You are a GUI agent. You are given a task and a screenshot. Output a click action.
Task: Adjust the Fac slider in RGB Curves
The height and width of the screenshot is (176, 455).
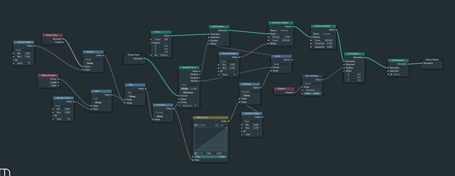[x=210, y=156]
